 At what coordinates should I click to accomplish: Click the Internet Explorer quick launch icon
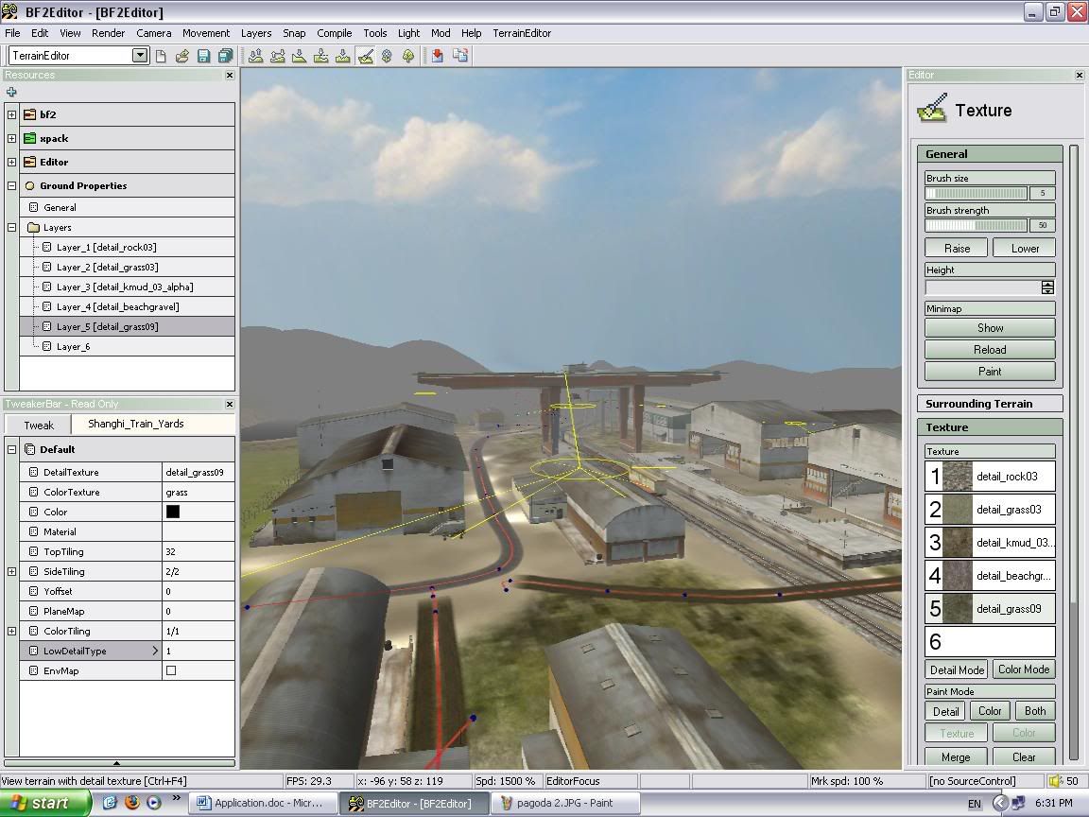click(111, 803)
